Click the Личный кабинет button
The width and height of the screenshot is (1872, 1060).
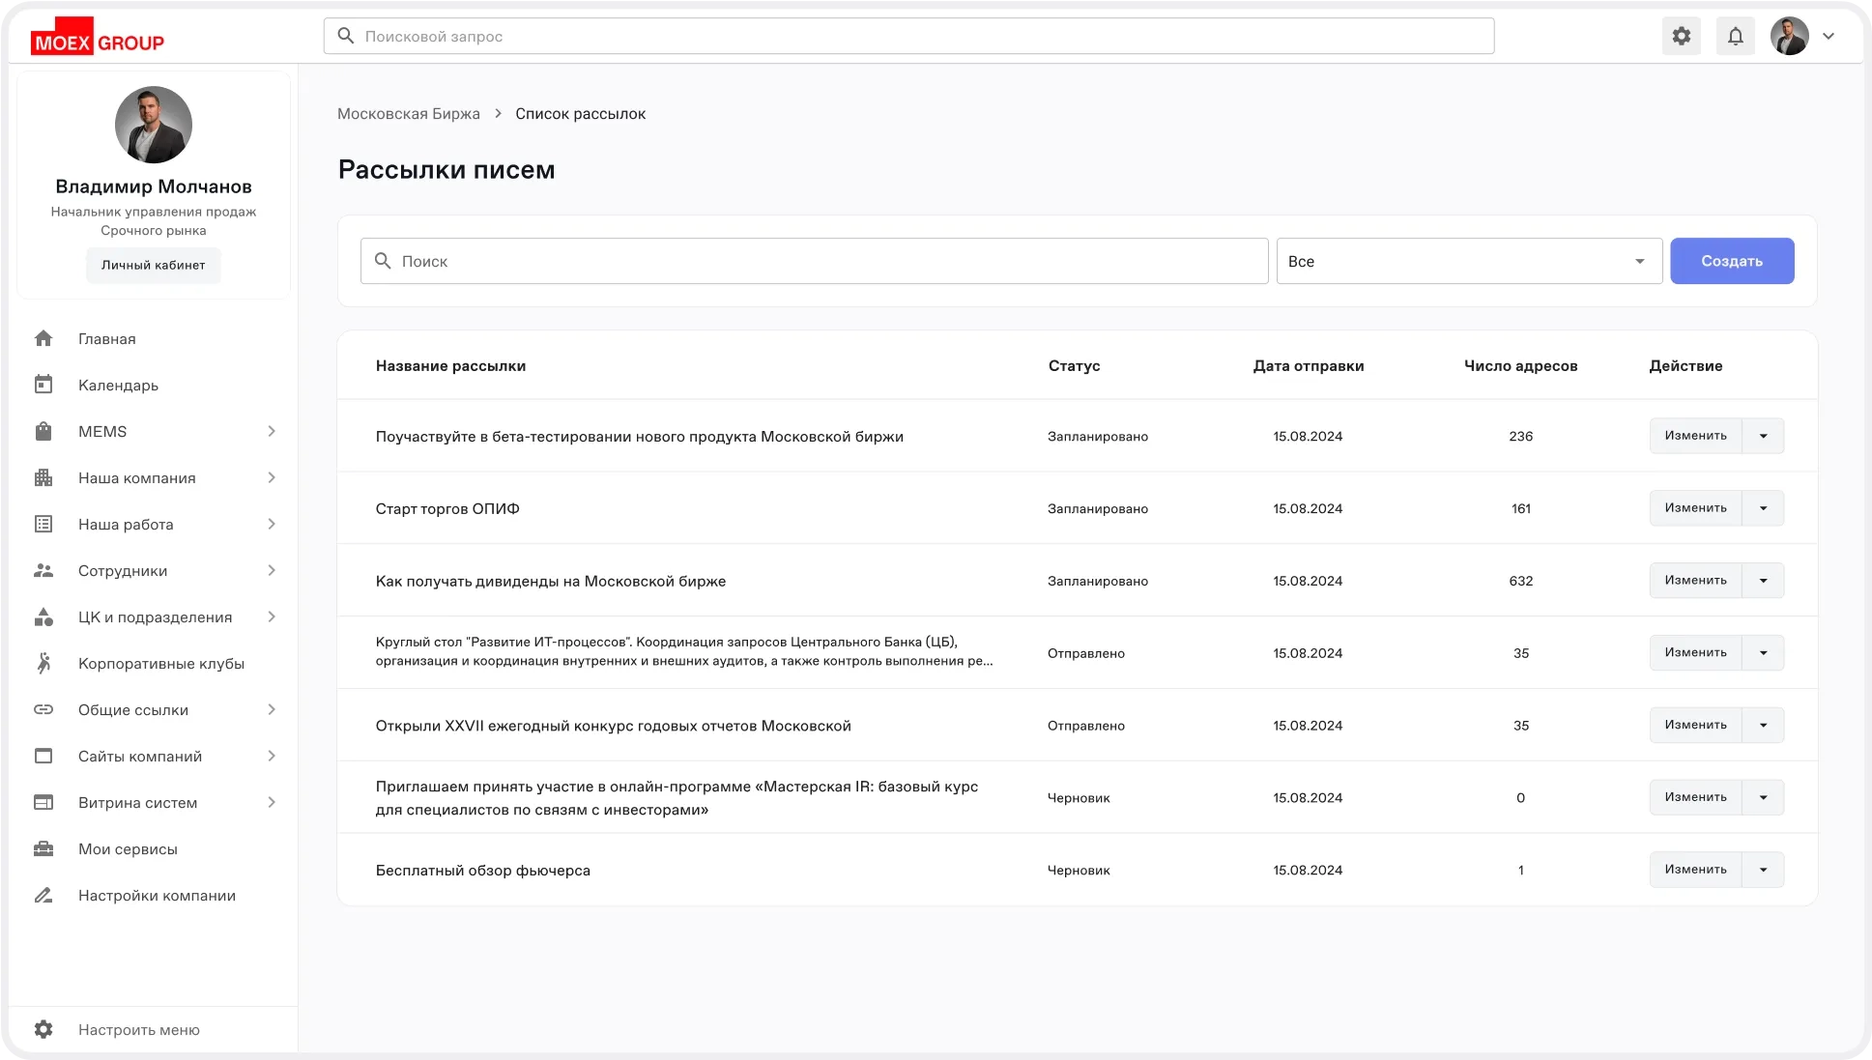pyautogui.click(x=153, y=265)
